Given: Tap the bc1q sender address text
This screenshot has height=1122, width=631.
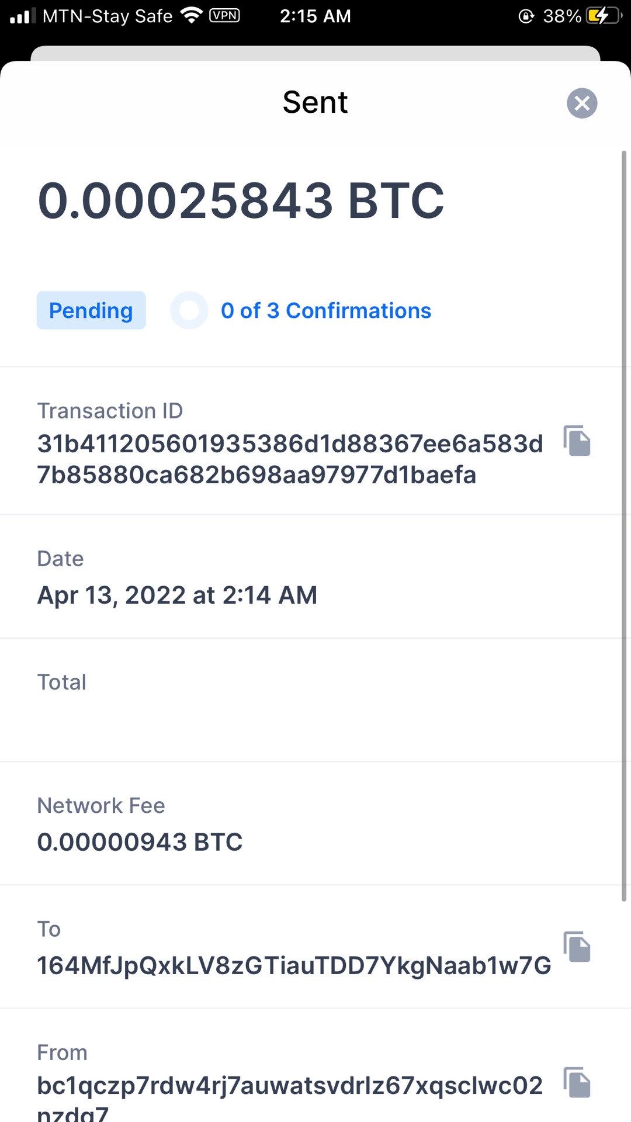Looking at the screenshot, I should point(290,1086).
